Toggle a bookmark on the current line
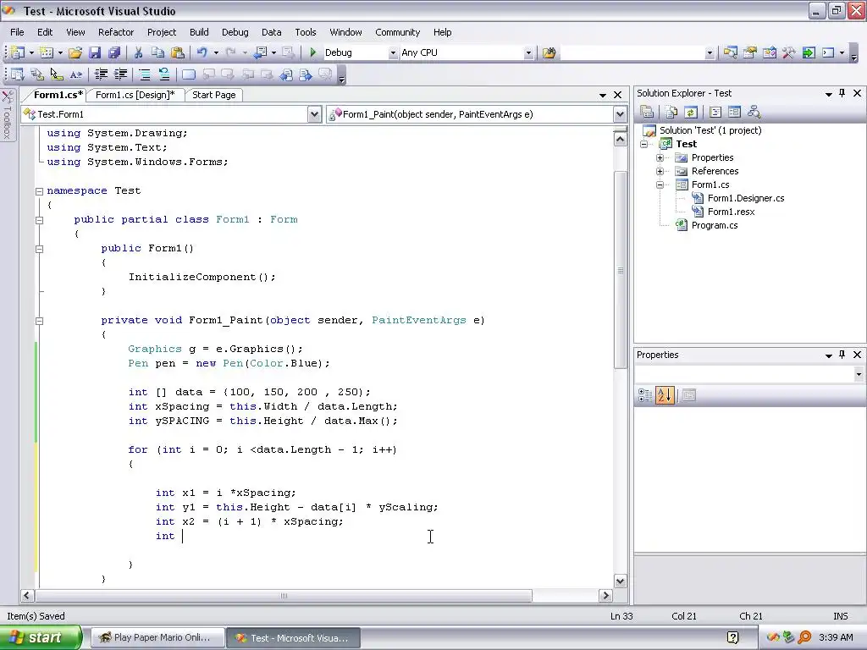Viewport: 867px width, 650px height. tap(189, 74)
